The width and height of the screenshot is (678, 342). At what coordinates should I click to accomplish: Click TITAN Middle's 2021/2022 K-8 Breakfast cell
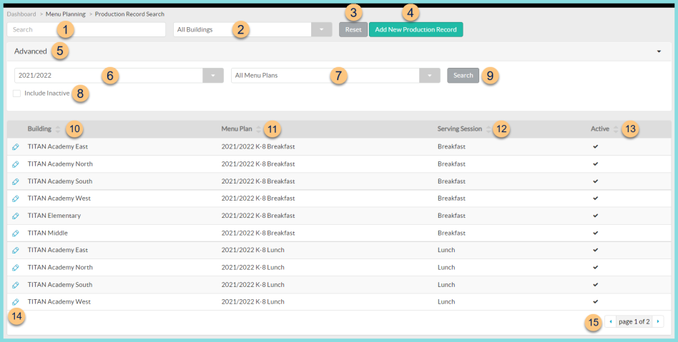point(258,233)
